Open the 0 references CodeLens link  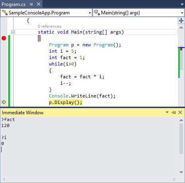tap(49, 26)
